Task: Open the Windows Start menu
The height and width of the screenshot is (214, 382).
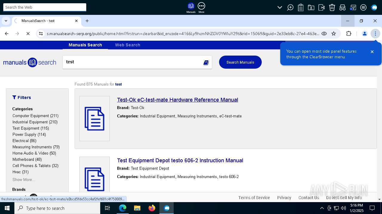Action: pos(7,208)
